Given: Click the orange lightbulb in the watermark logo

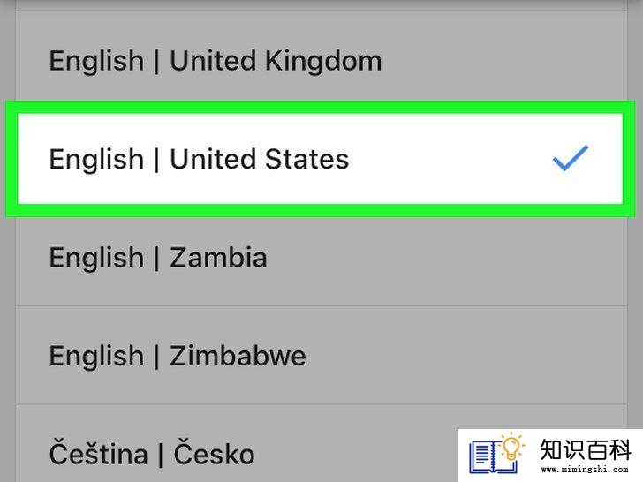Looking at the screenshot, I should [x=511, y=447].
